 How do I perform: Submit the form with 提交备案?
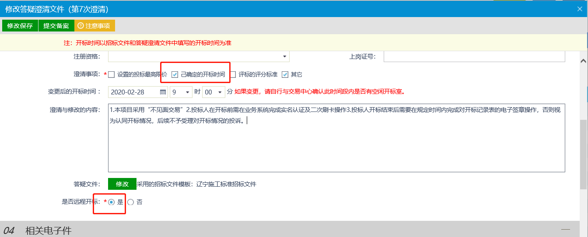pos(56,26)
